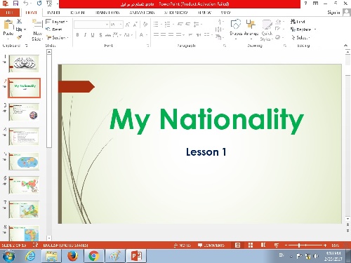Click the Undo arrow icon
The height and width of the screenshot is (263, 351).
click(x=26, y=4)
